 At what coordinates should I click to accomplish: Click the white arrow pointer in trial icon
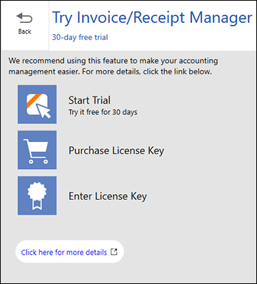(x=45, y=112)
